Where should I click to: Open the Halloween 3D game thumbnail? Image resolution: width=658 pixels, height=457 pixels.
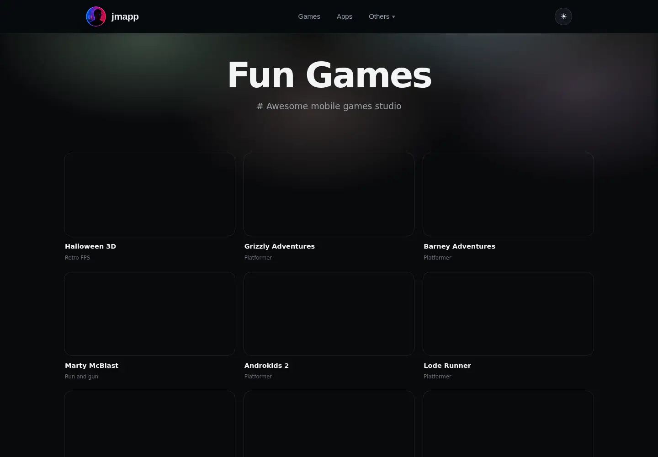coord(150,194)
